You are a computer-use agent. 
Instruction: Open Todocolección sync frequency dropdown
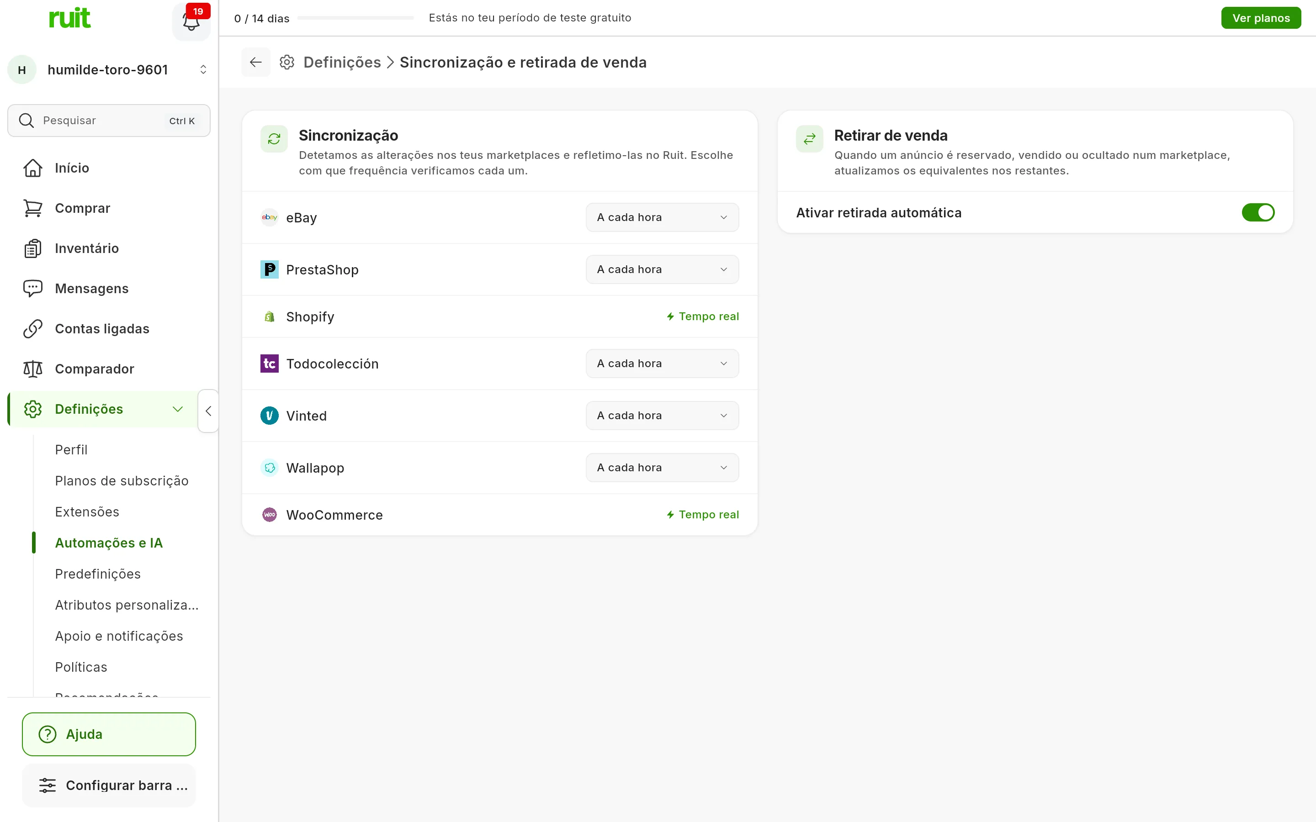click(x=662, y=364)
